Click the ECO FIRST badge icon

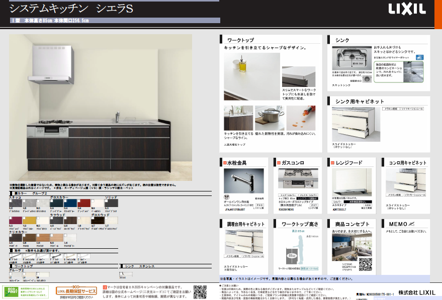tap(11, 291)
